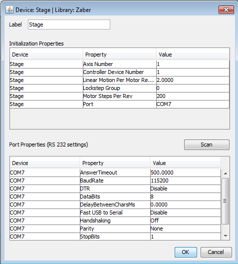
Task: Select the BaudRate value 115200 cell
Action: click(x=186, y=180)
